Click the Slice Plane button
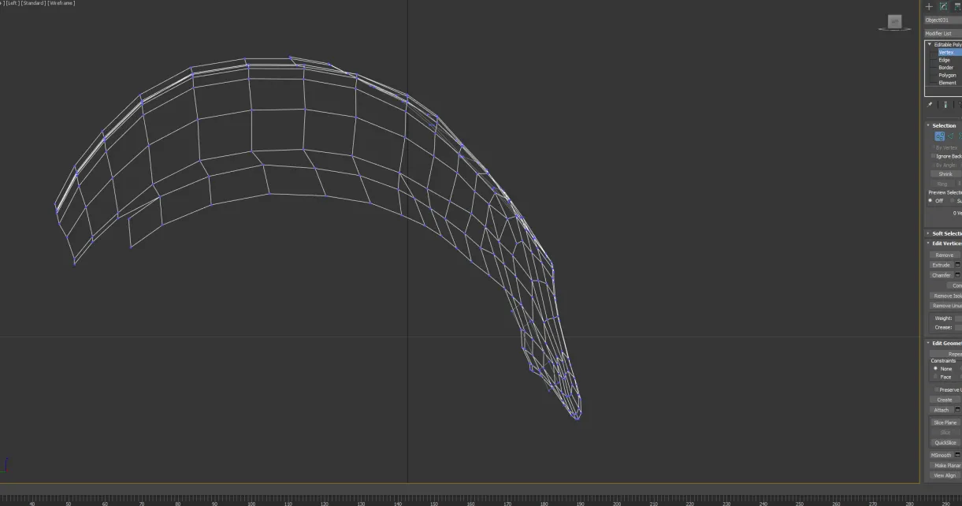This screenshot has height=506, width=962. (x=945, y=422)
